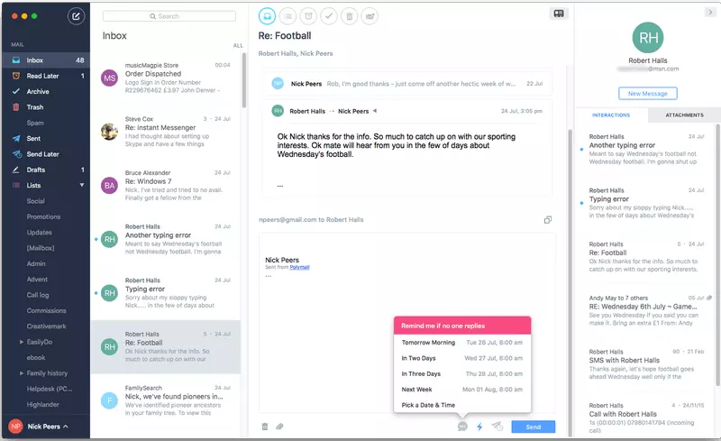Open the Drafts folder
This screenshot has width=721, height=441.
(46, 170)
